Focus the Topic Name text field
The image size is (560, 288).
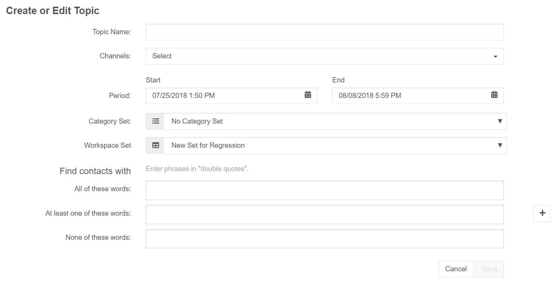coord(324,32)
